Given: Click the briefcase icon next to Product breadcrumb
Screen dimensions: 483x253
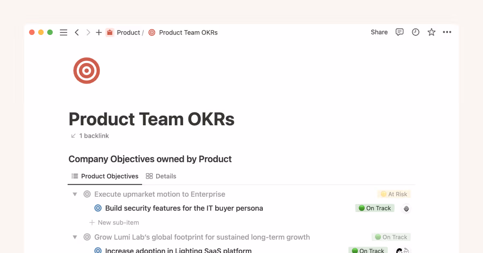Looking at the screenshot, I should (109, 32).
